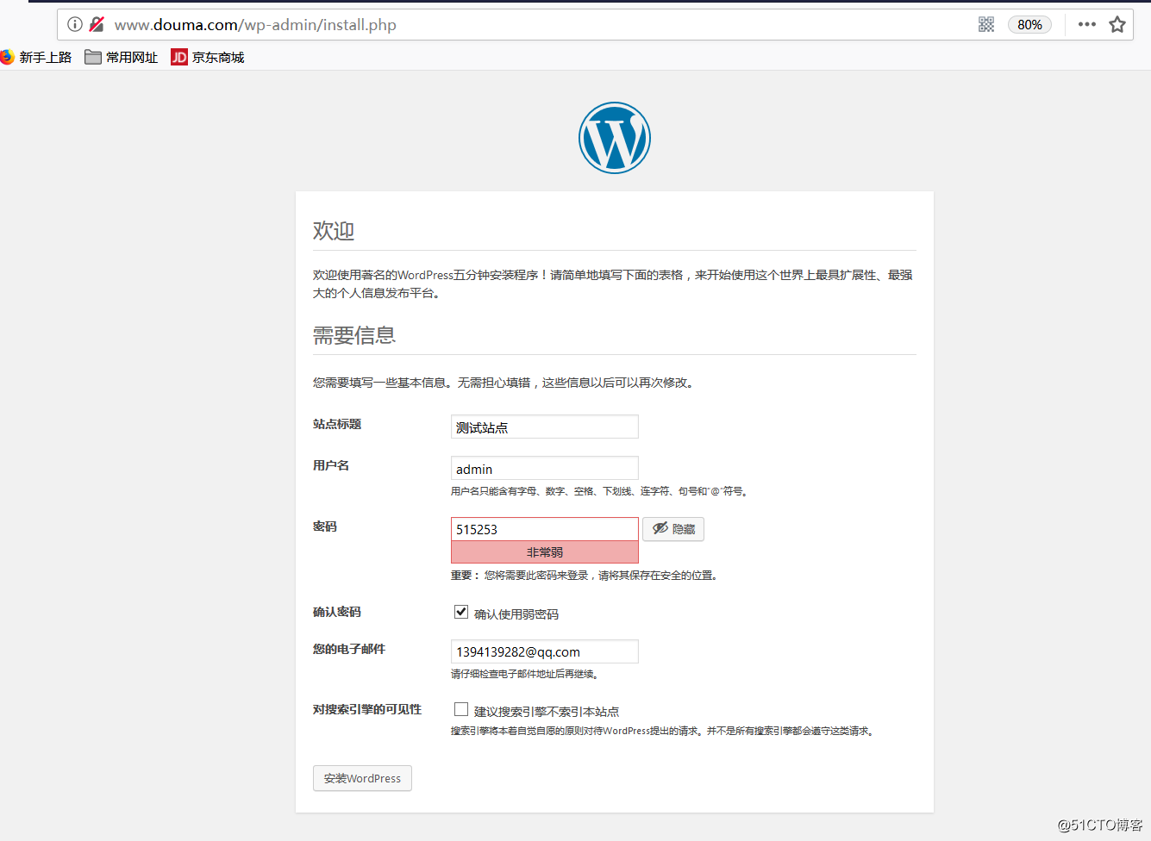Click the 80% zoom level indicator

coord(1029,24)
